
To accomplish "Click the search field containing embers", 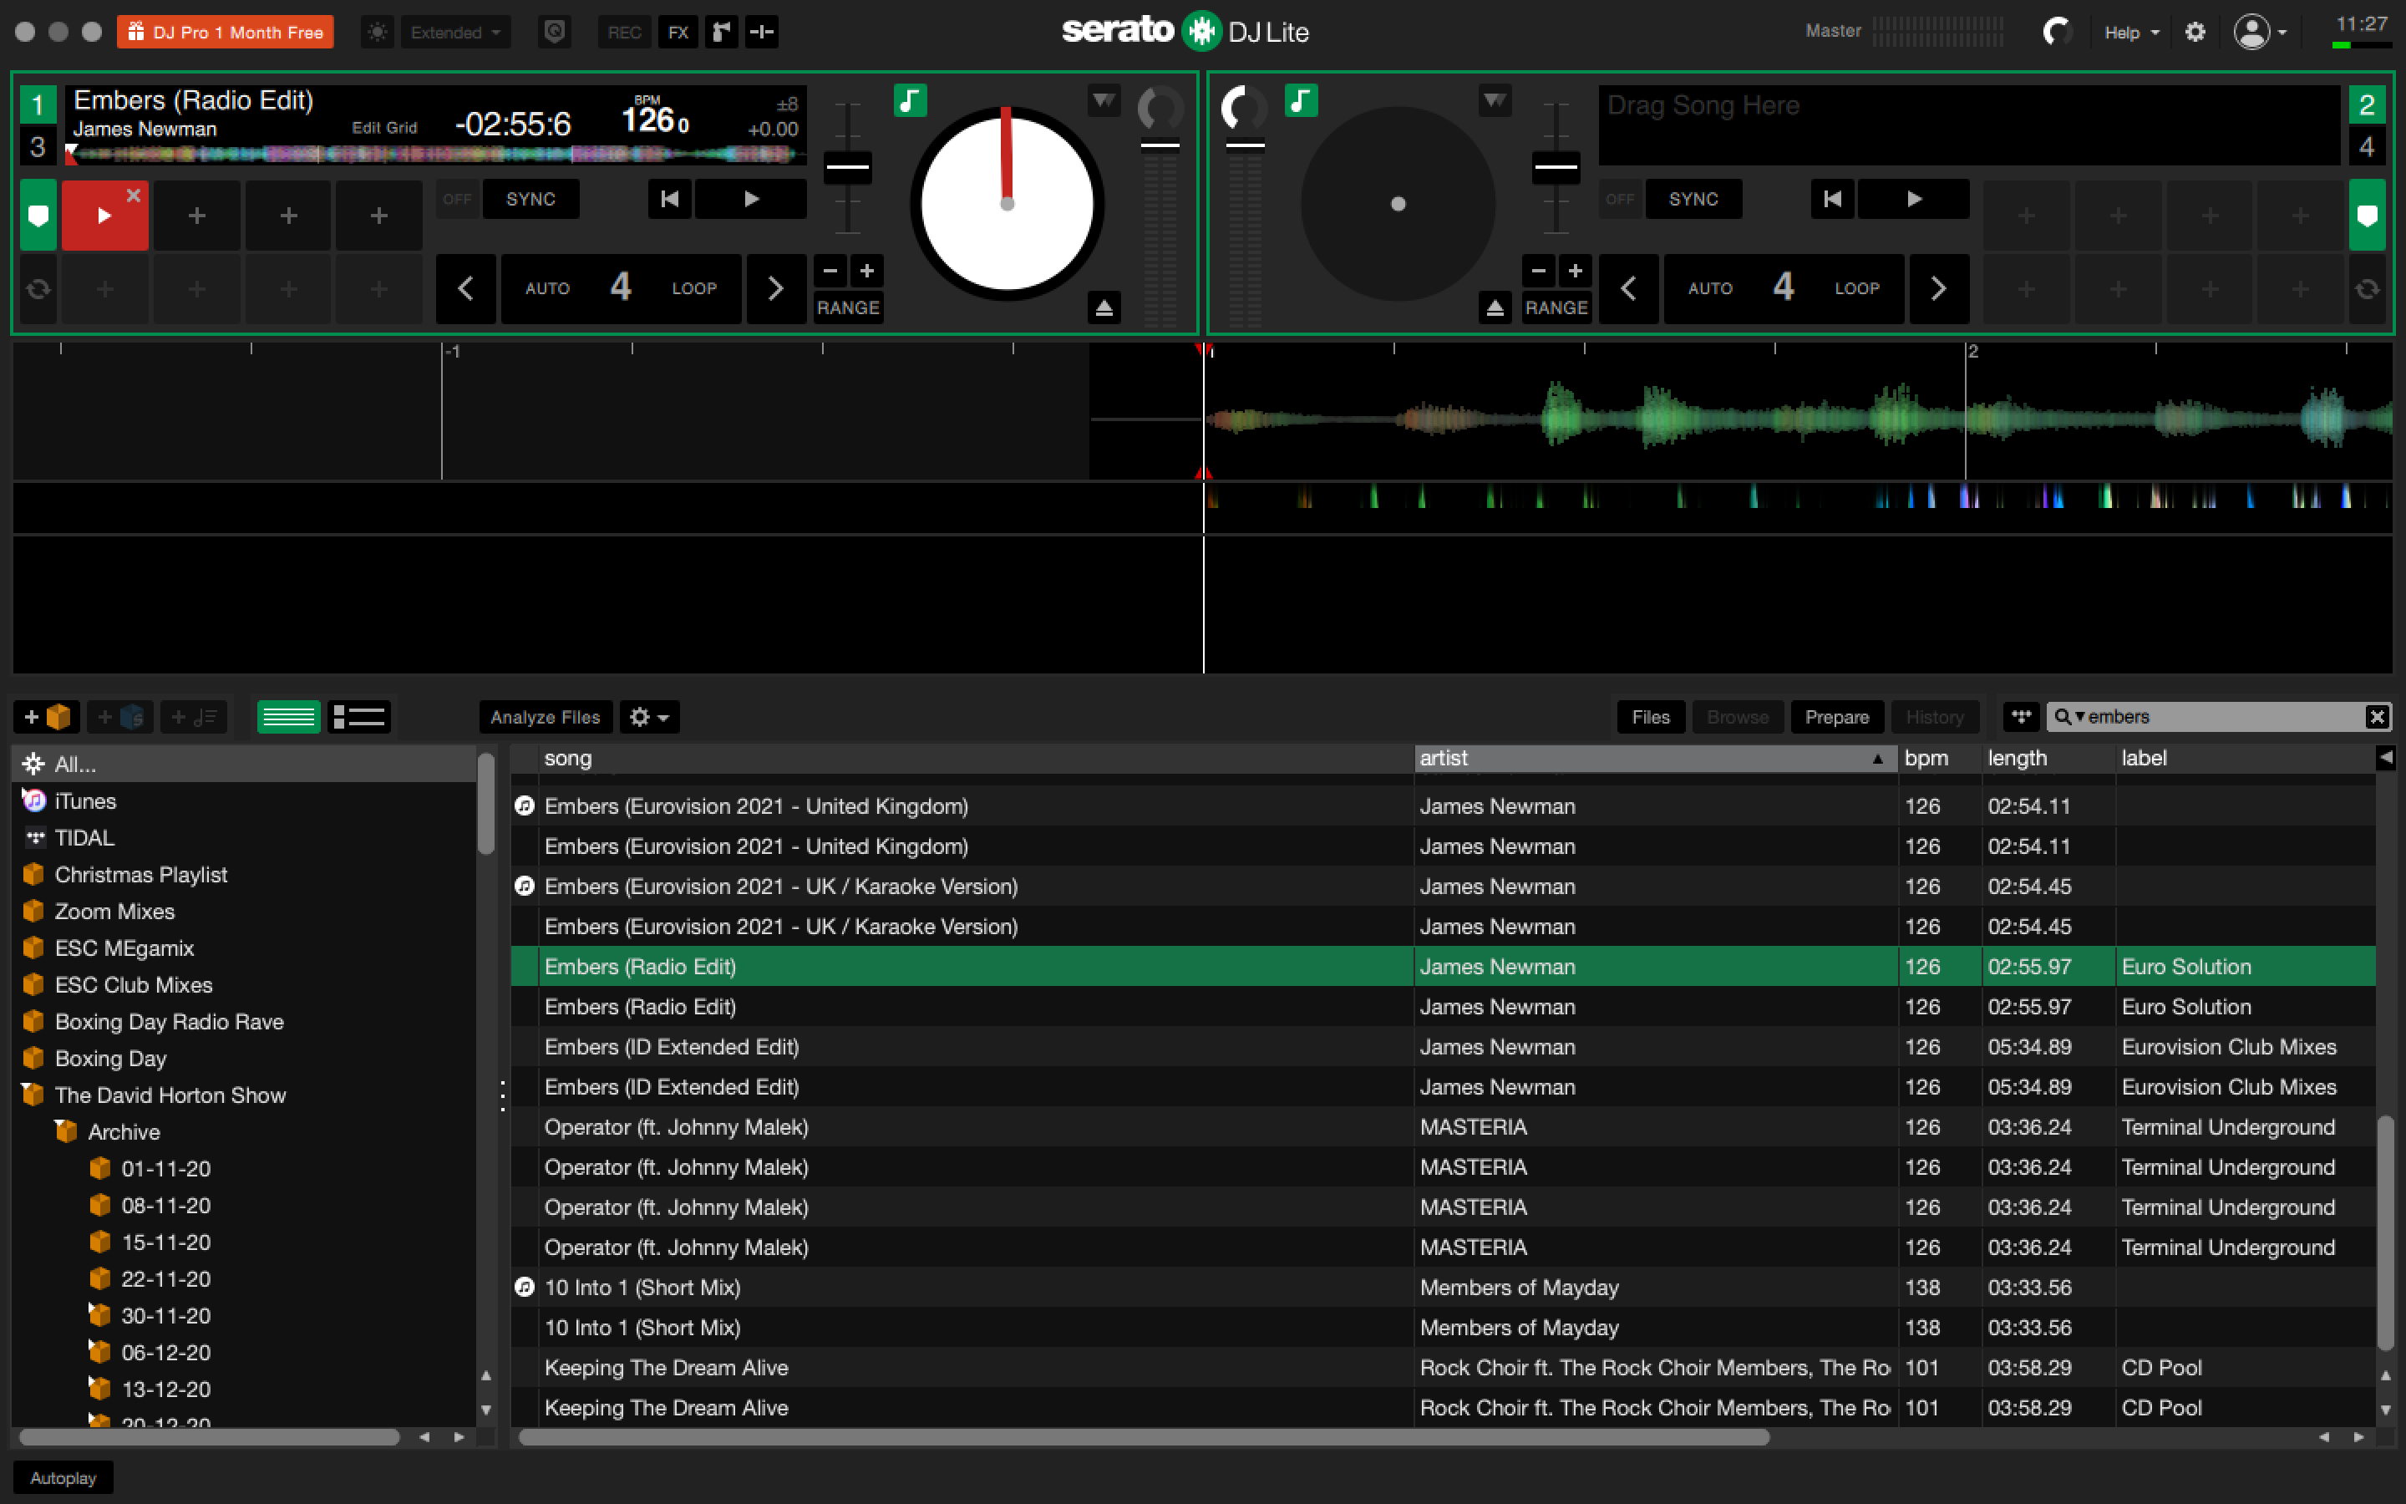I will 2219,716.
